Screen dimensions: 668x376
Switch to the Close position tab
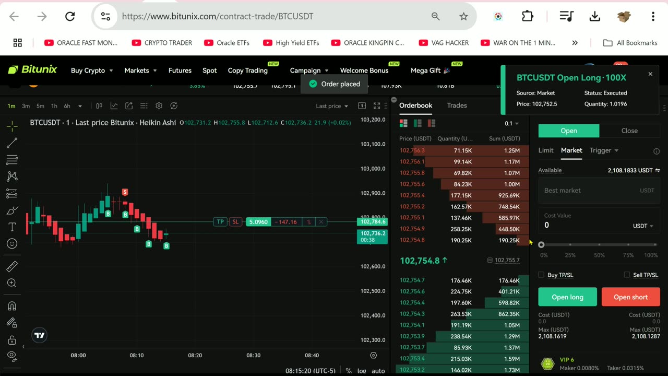[629, 131]
